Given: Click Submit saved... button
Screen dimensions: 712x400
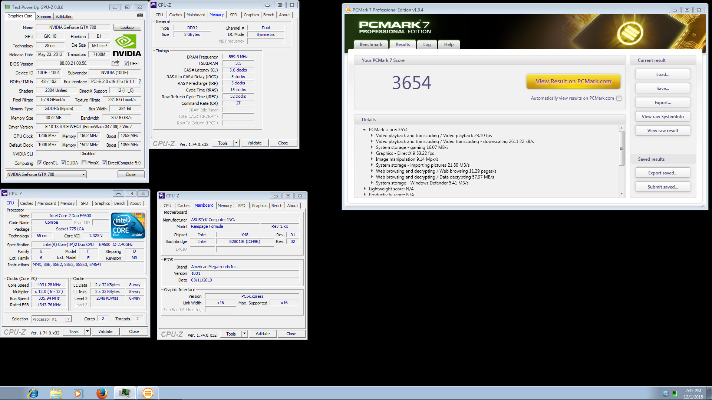Looking at the screenshot, I should [x=663, y=187].
